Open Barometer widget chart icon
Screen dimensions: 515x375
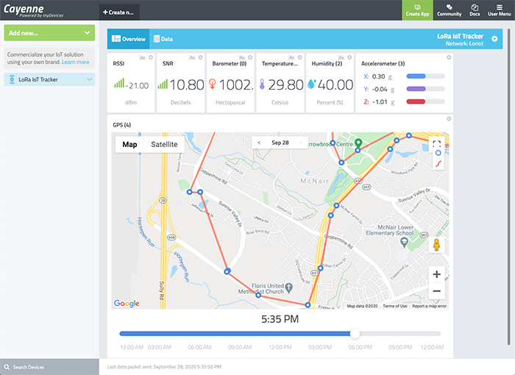coord(242,57)
